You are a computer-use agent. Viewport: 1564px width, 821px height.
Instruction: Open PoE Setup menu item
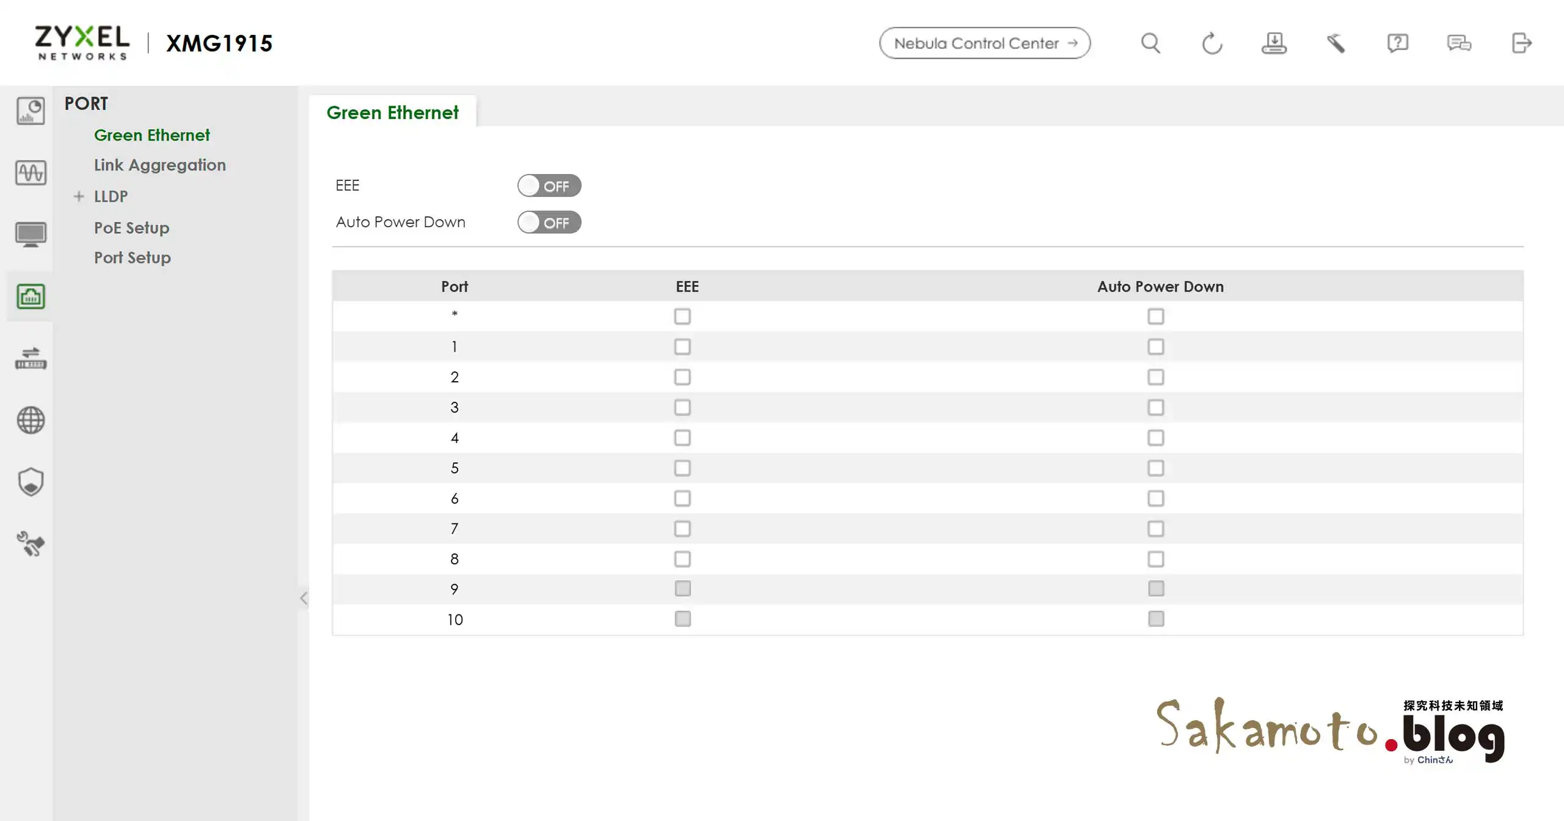tap(131, 228)
